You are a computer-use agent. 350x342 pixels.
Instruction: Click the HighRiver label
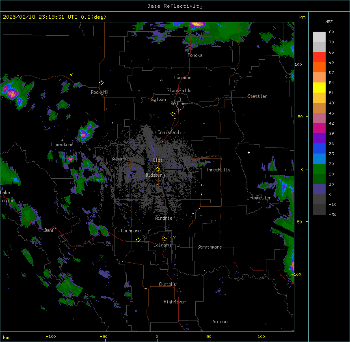(175, 302)
